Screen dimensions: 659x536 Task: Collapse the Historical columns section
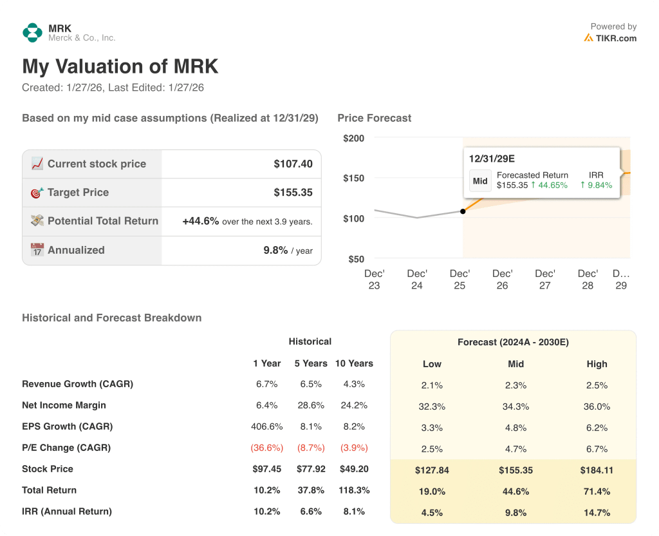click(310, 341)
